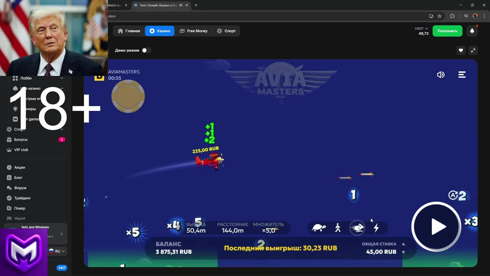
Task: Decrease total bet with down arrow
Action: (x=403, y=252)
